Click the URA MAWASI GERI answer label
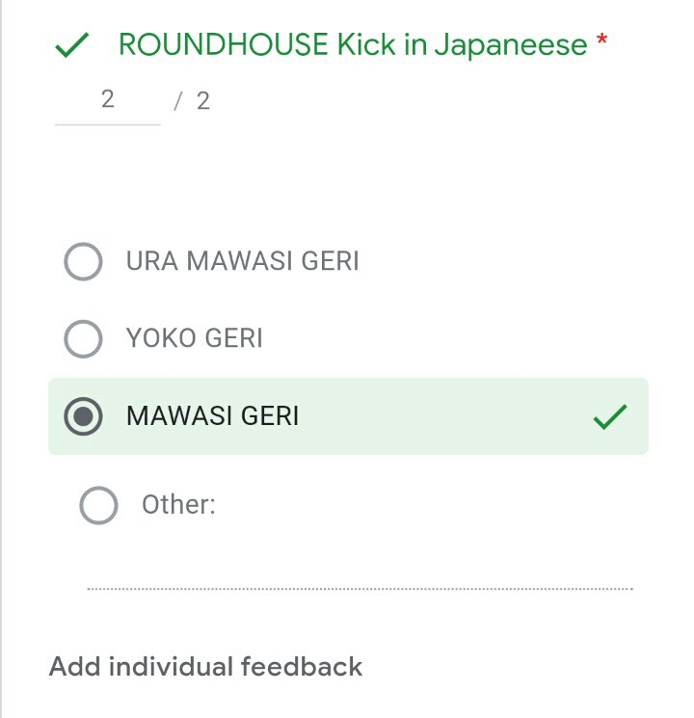Viewport: 694px width, 718px height. pyautogui.click(x=242, y=261)
